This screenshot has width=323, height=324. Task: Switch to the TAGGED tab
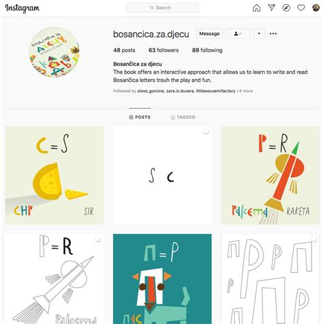[x=183, y=117]
